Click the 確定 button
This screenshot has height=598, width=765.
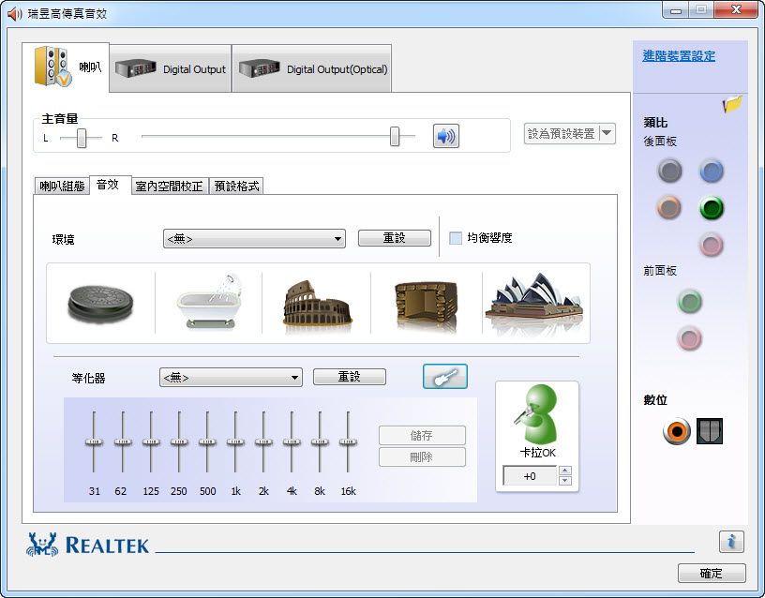coord(711,573)
